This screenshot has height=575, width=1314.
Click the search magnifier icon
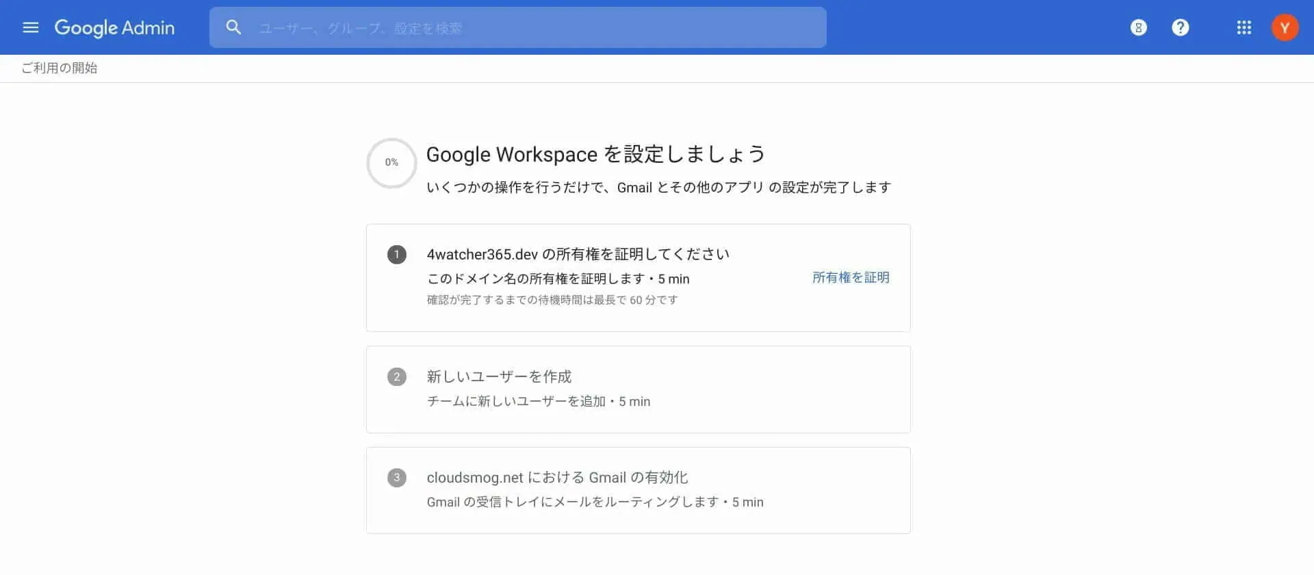pos(233,27)
